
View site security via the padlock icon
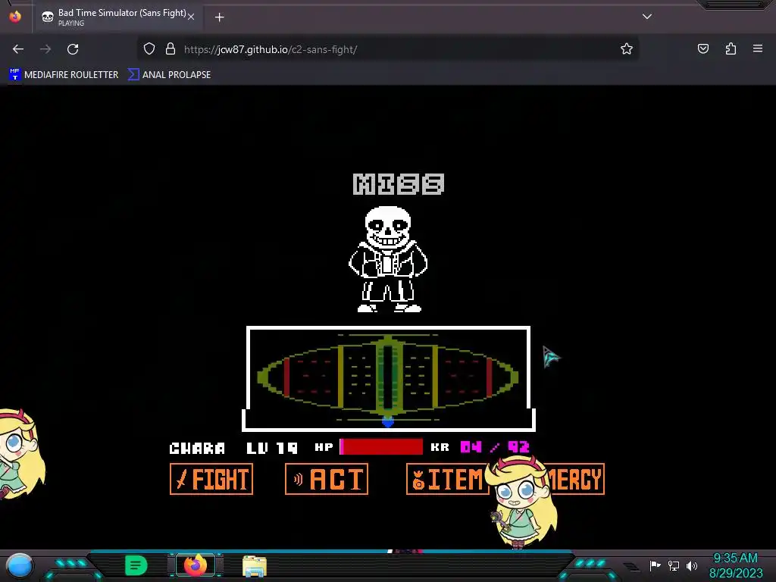tap(171, 49)
